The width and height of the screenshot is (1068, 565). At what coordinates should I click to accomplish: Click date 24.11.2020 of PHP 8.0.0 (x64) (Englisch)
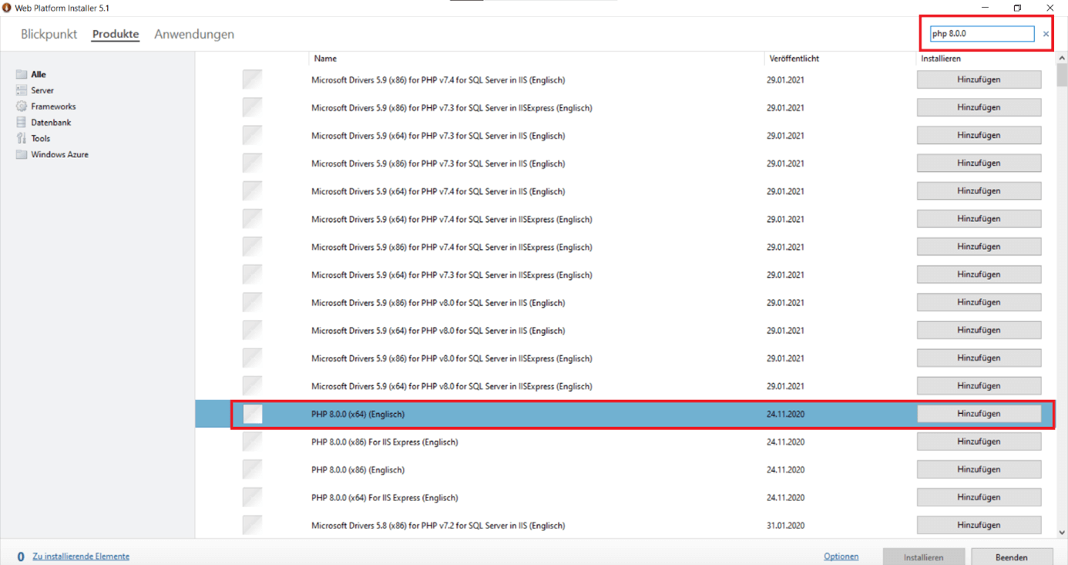coord(785,414)
